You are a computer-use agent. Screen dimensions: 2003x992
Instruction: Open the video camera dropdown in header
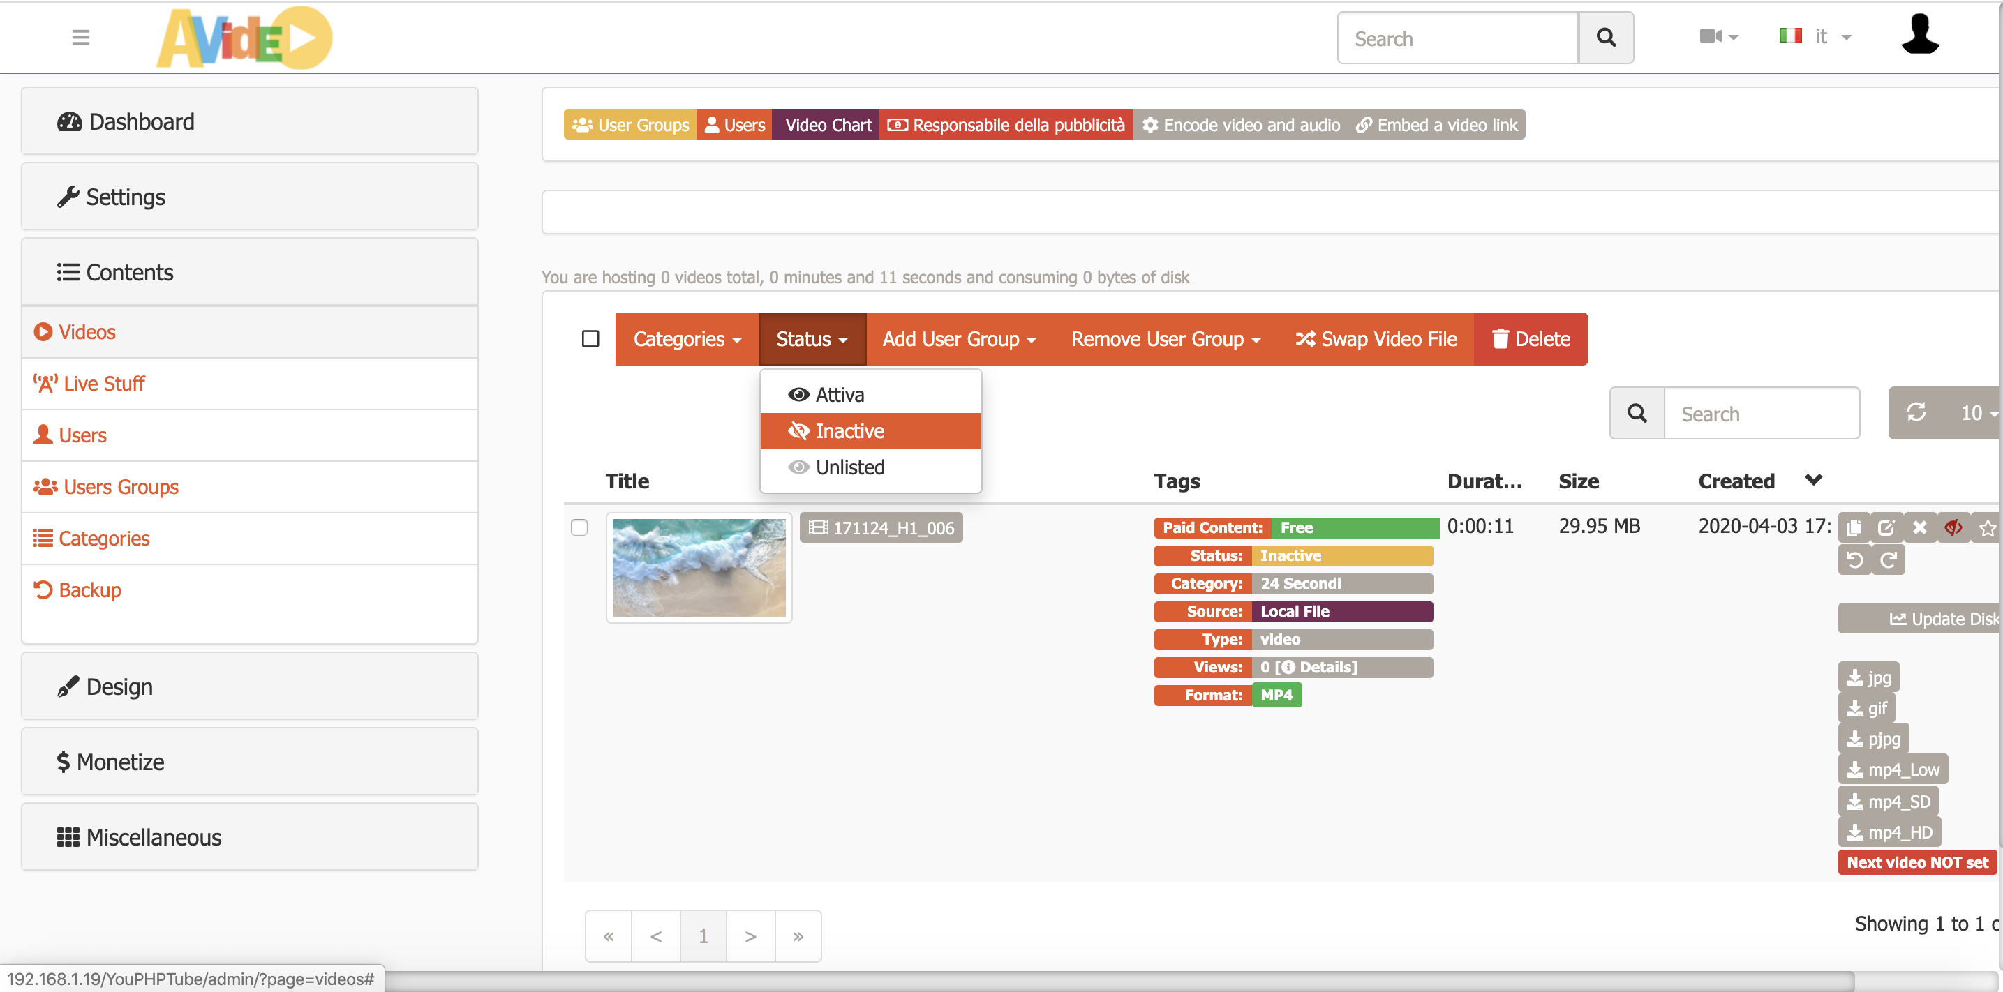(x=1718, y=36)
